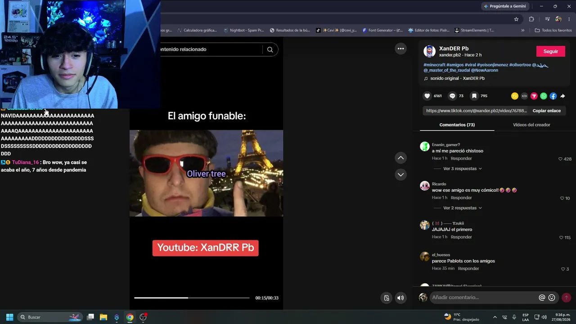This screenshot has height=324, width=576.
Task: Reply to Enanin_gamer's comment
Action: pos(461,159)
